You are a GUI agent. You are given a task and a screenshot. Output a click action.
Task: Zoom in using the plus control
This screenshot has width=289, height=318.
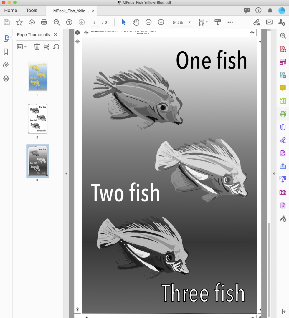pos(161,22)
